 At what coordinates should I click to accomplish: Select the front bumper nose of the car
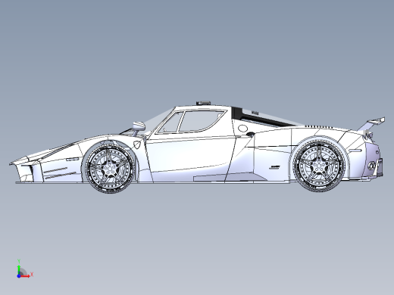coord(25,169)
